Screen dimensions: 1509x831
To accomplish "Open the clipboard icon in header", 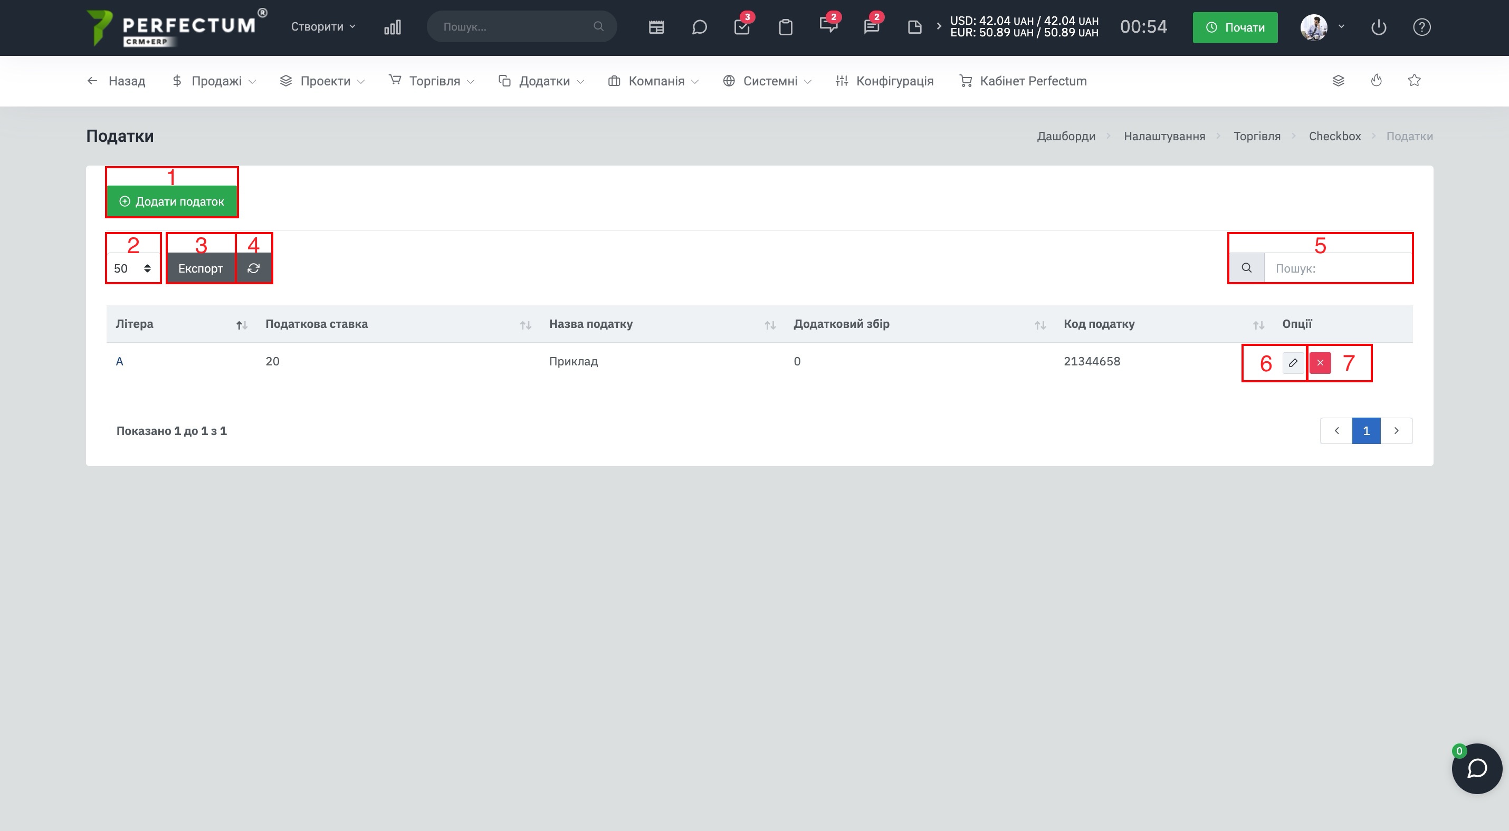I will click(786, 27).
